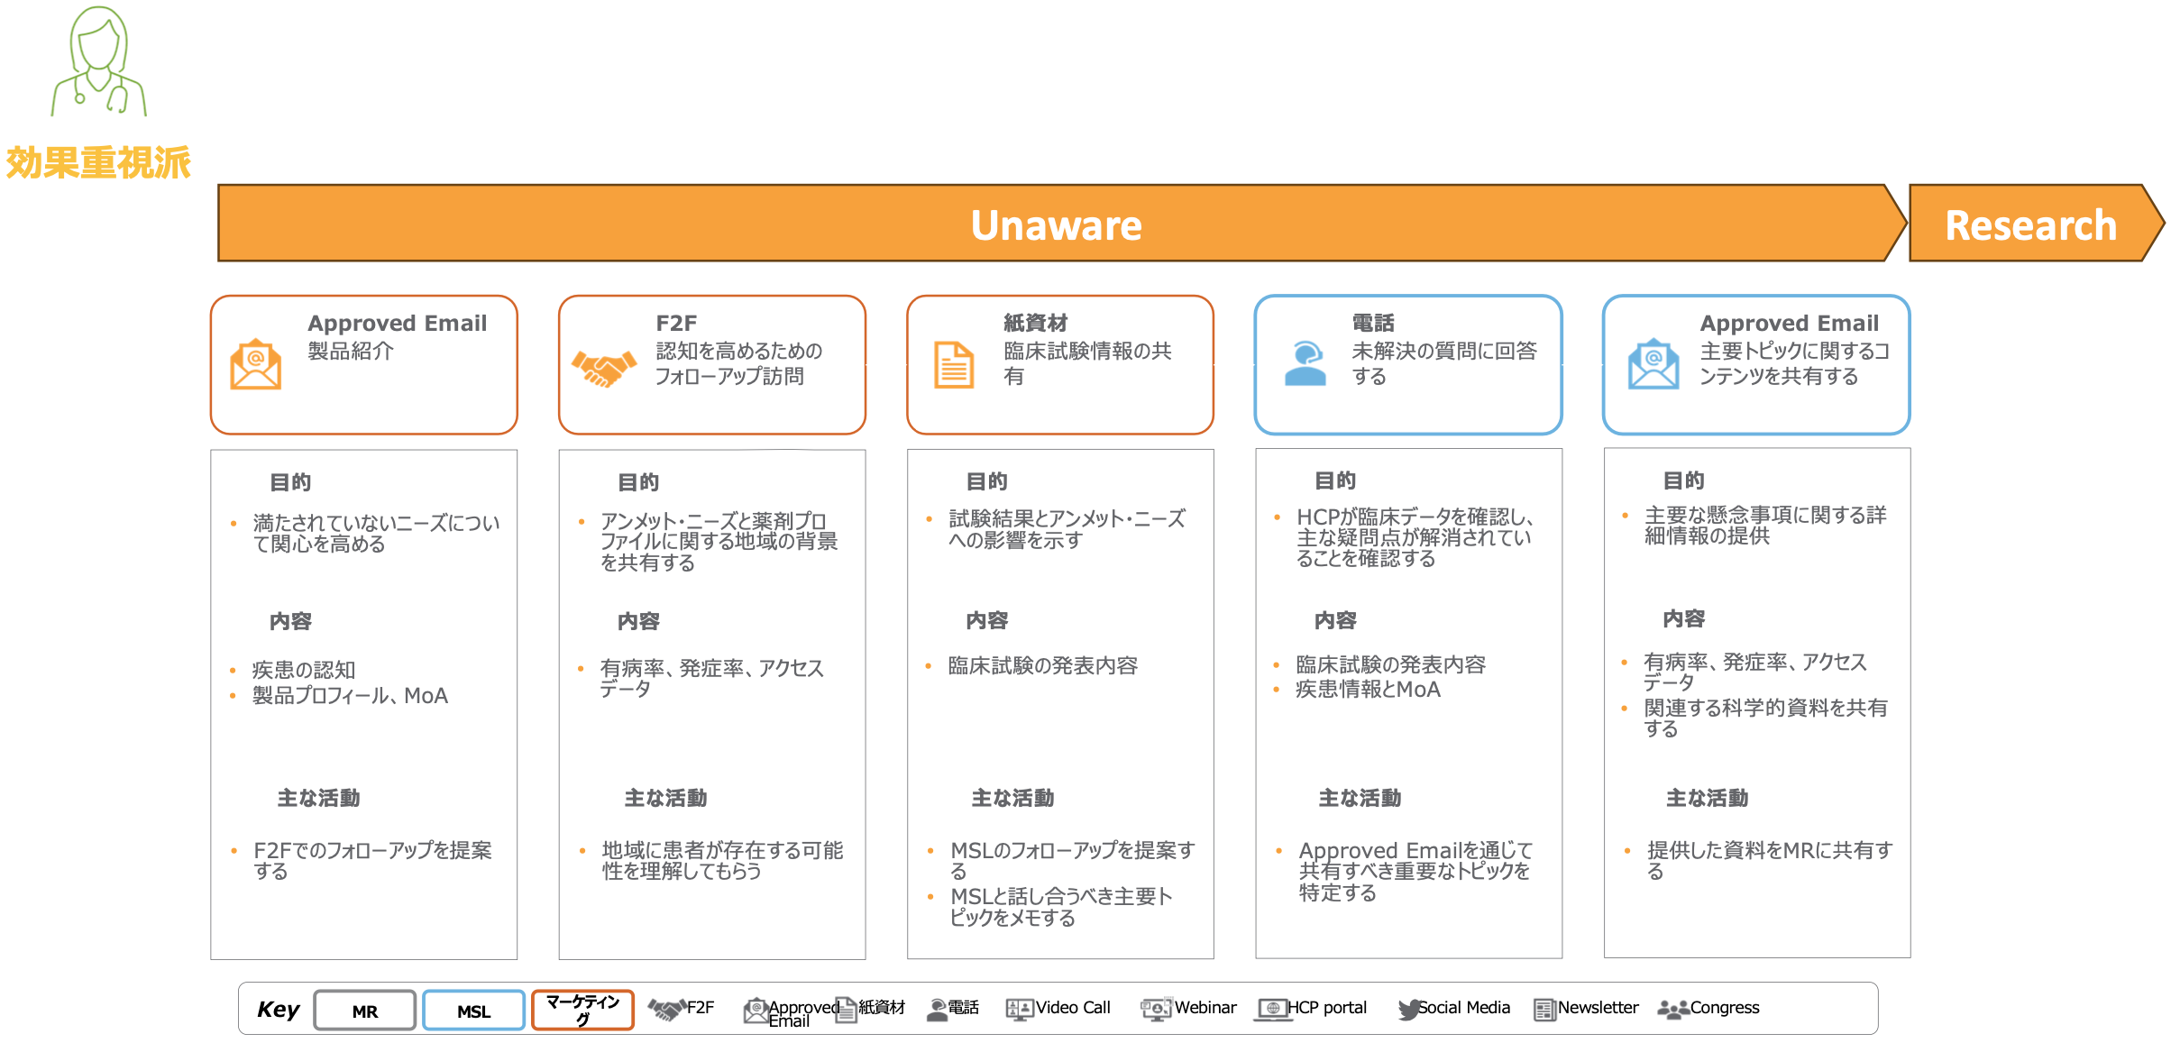This screenshot has width=2171, height=1043.
Task: Click the 電話 card header box
Action: [x=1407, y=364]
